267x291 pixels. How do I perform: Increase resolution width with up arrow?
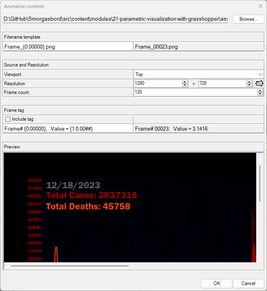[185, 82]
